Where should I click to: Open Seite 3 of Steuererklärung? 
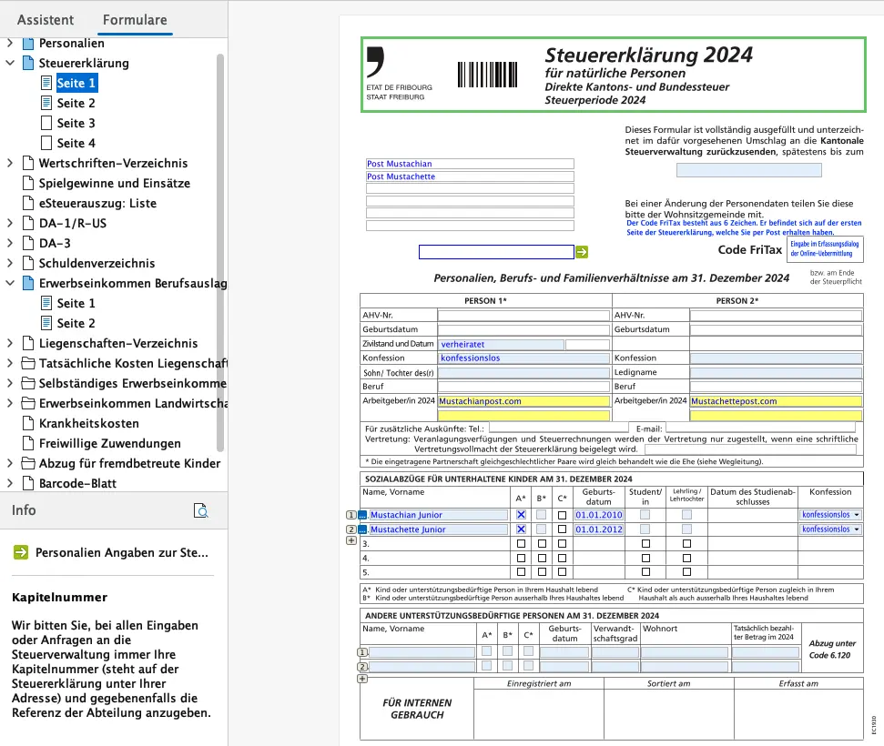[x=76, y=123]
